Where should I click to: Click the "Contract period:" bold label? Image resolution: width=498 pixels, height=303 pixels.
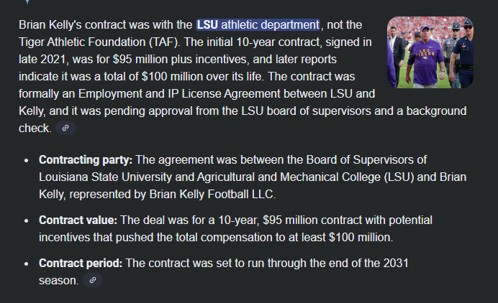(x=81, y=264)
